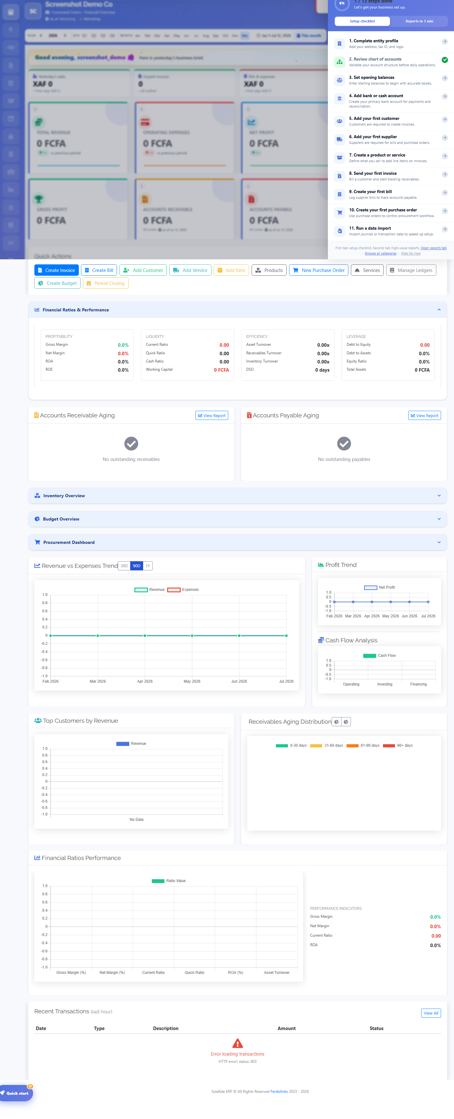The height and width of the screenshot is (1119, 454).
Task: Switch to the Reports in 3 min tab
Action: click(419, 21)
